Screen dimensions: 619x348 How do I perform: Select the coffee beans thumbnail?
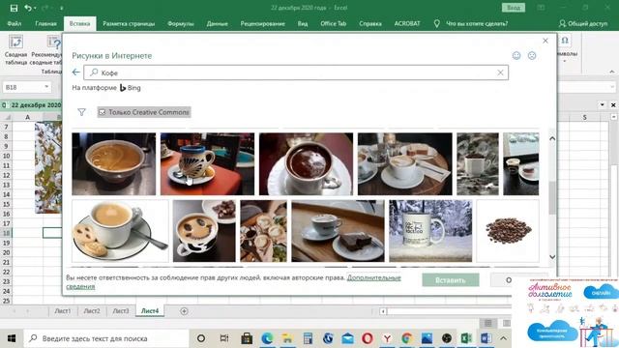coord(508,231)
